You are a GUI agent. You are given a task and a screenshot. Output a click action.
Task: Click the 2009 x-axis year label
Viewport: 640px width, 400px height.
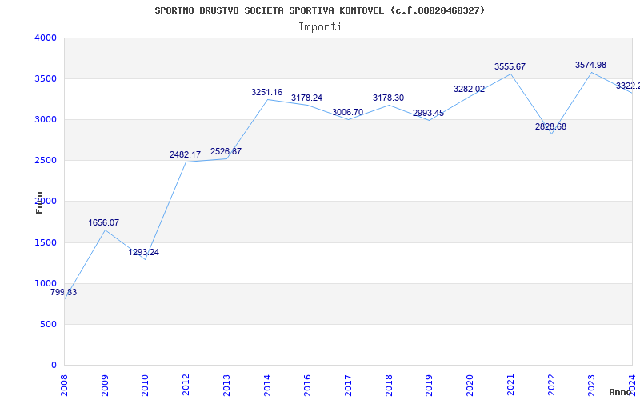pos(105,386)
